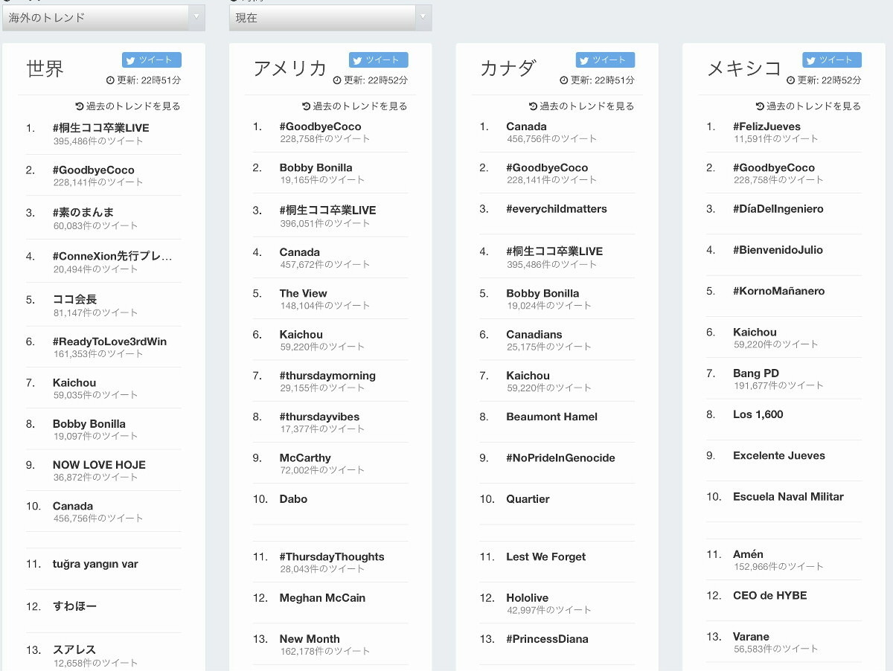Open tuğra yangın var trend
This screenshot has height=671, width=893.
(95, 565)
